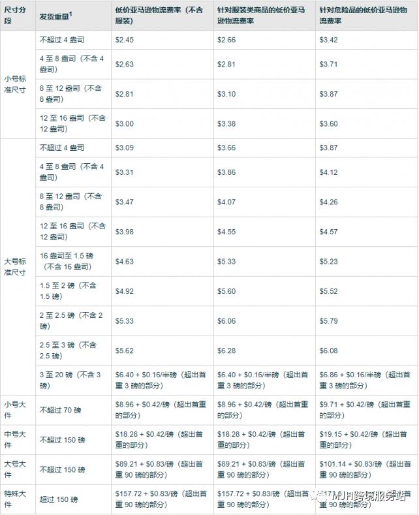This screenshot has width=419, height=515.
Task: Select the 中号大件 size tier cell
Action: (x=16, y=440)
